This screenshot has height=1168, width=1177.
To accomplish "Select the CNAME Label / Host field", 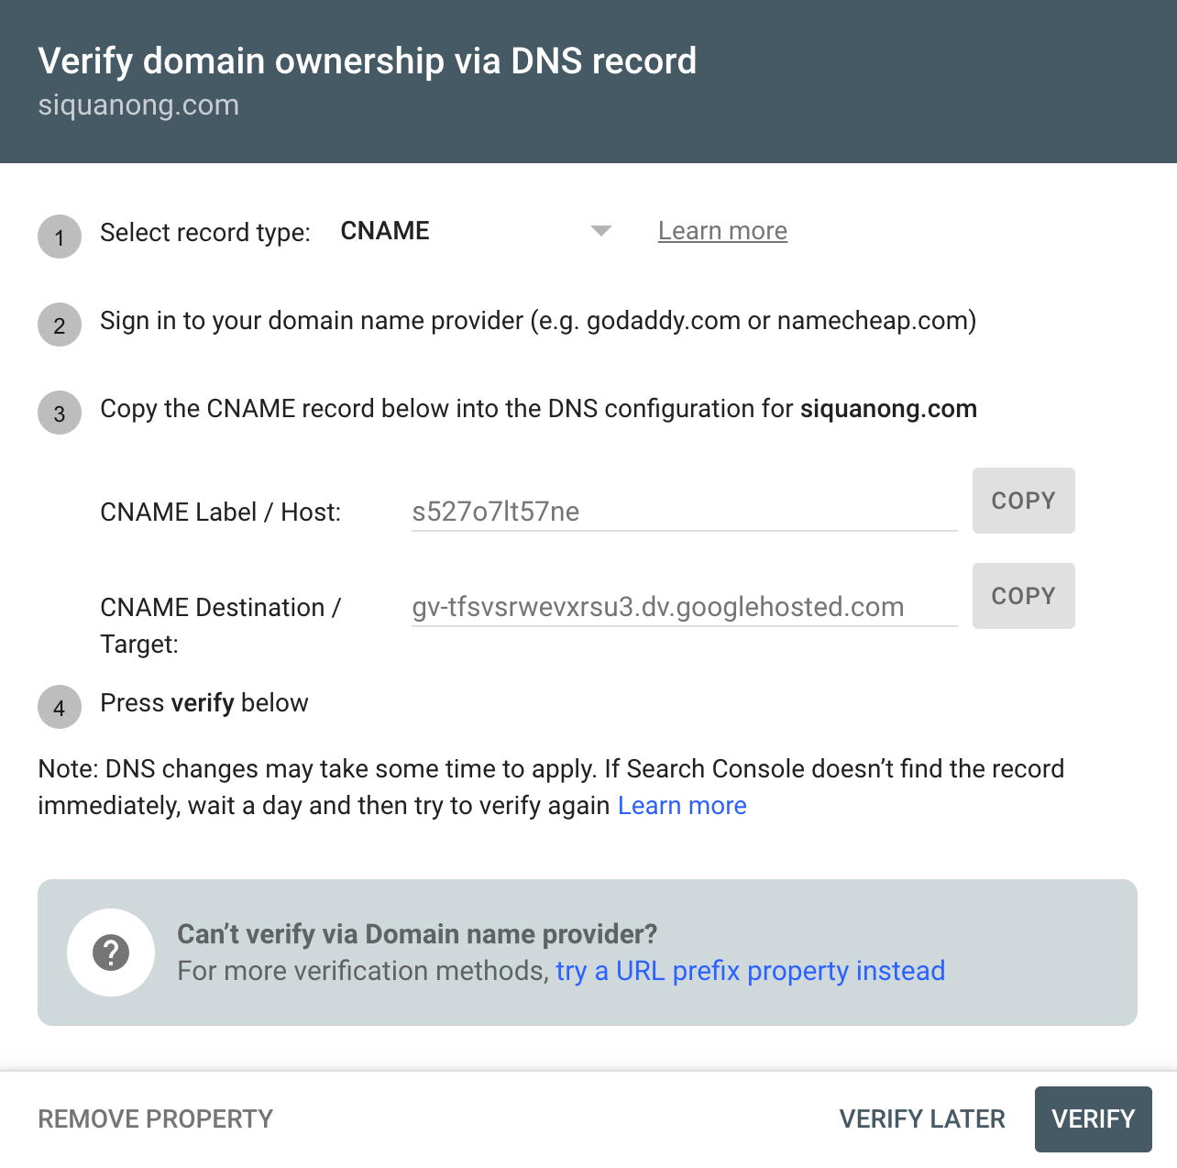I will [x=684, y=512].
